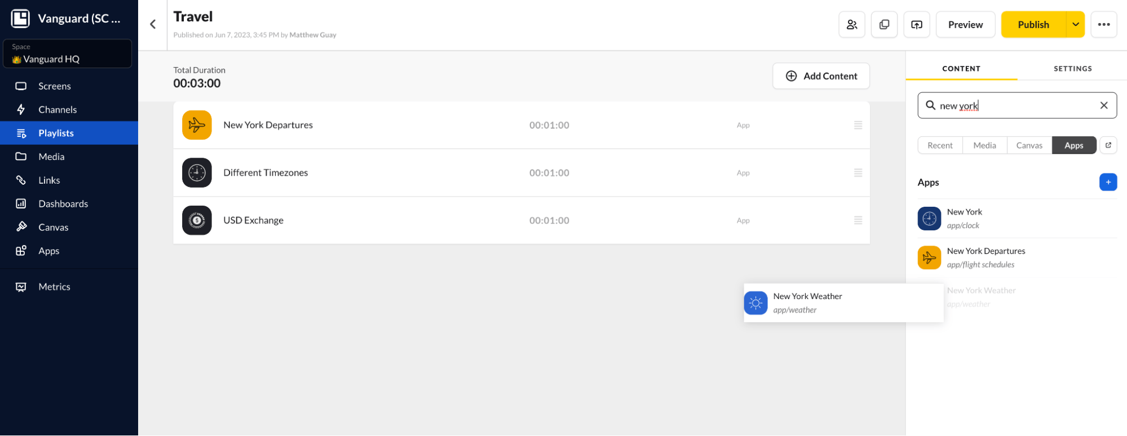Select the Media filter tab
The height and width of the screenshot is (436, 1127).
[x=984, y=145]
